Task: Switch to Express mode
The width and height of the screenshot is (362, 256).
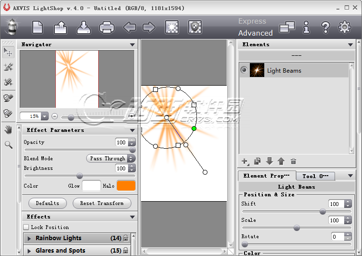Action: 252,21
